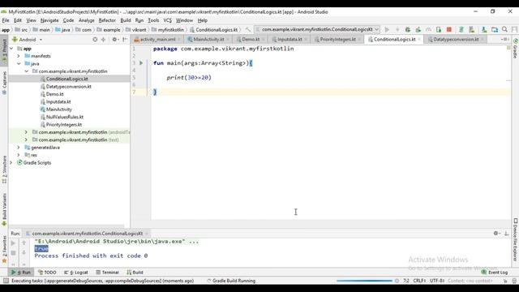The image size is (519, 292).
Task: Open Run panel settings gear
Action: [496, 234]
